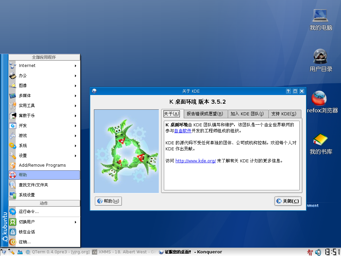
Task: Click the 查找文件/文件夹 magnifier icon
Action: (13, 185)
